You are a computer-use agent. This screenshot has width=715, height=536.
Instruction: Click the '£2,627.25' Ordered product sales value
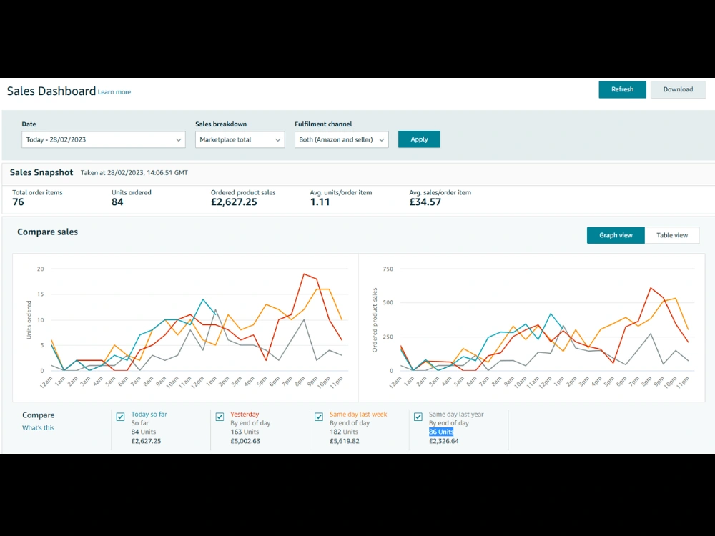click(234, 202)
